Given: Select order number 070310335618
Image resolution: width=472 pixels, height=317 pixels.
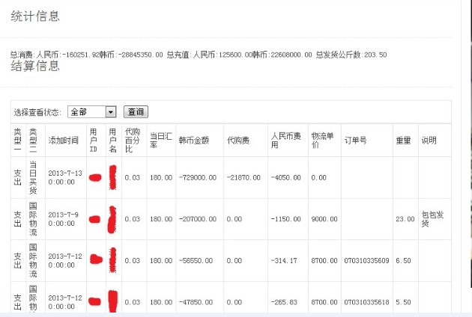Looking at the screenshot, I should 365,302.
